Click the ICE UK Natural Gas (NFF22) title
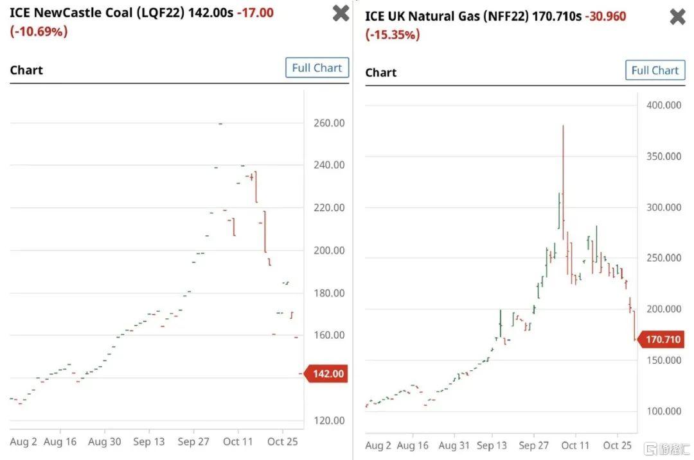694x460 pixels. point(446,16)
